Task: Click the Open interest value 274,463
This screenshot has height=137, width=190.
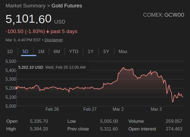Action: point(174,129)
